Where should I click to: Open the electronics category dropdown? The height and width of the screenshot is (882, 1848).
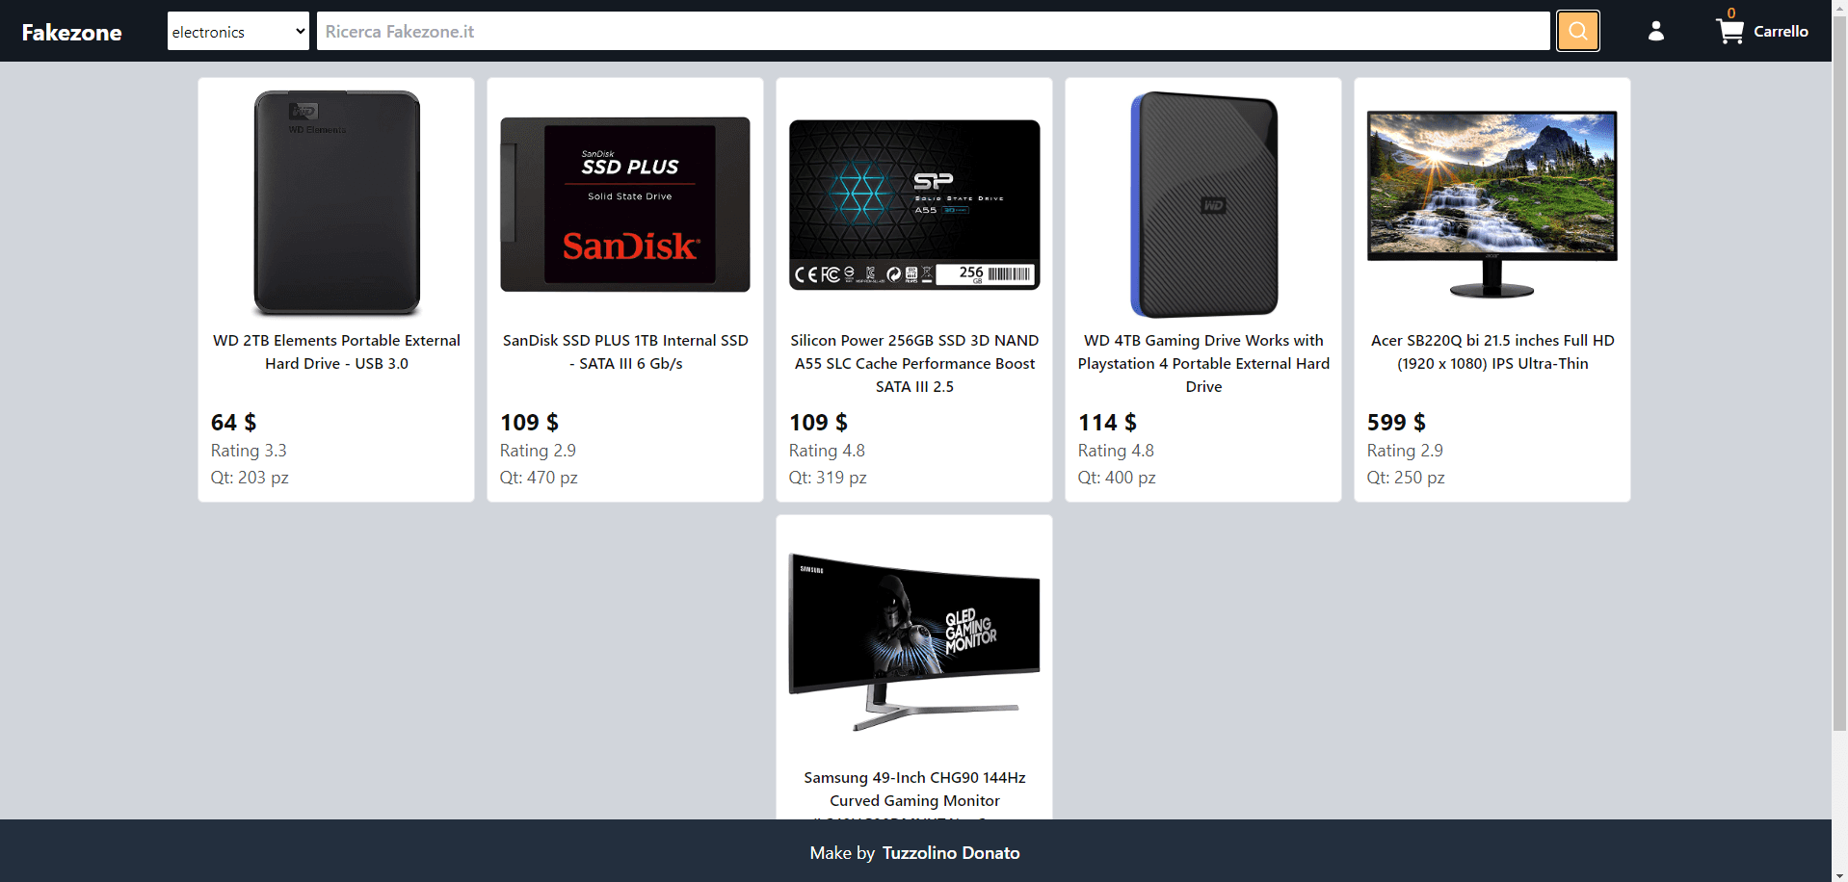click(238, 31)
